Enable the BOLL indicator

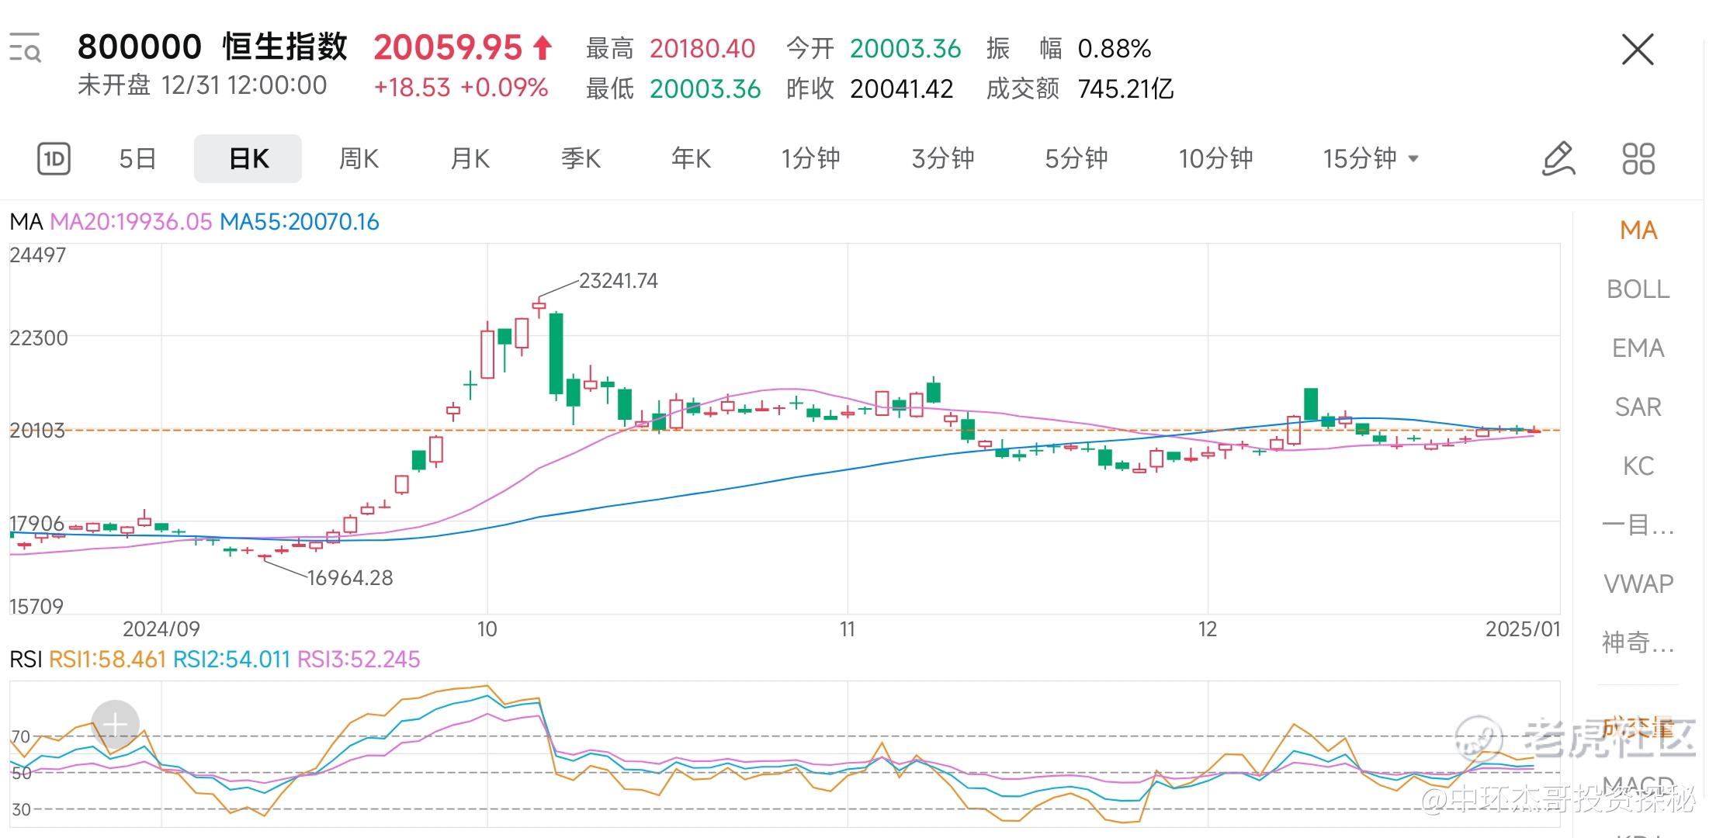coord(1638,289)
